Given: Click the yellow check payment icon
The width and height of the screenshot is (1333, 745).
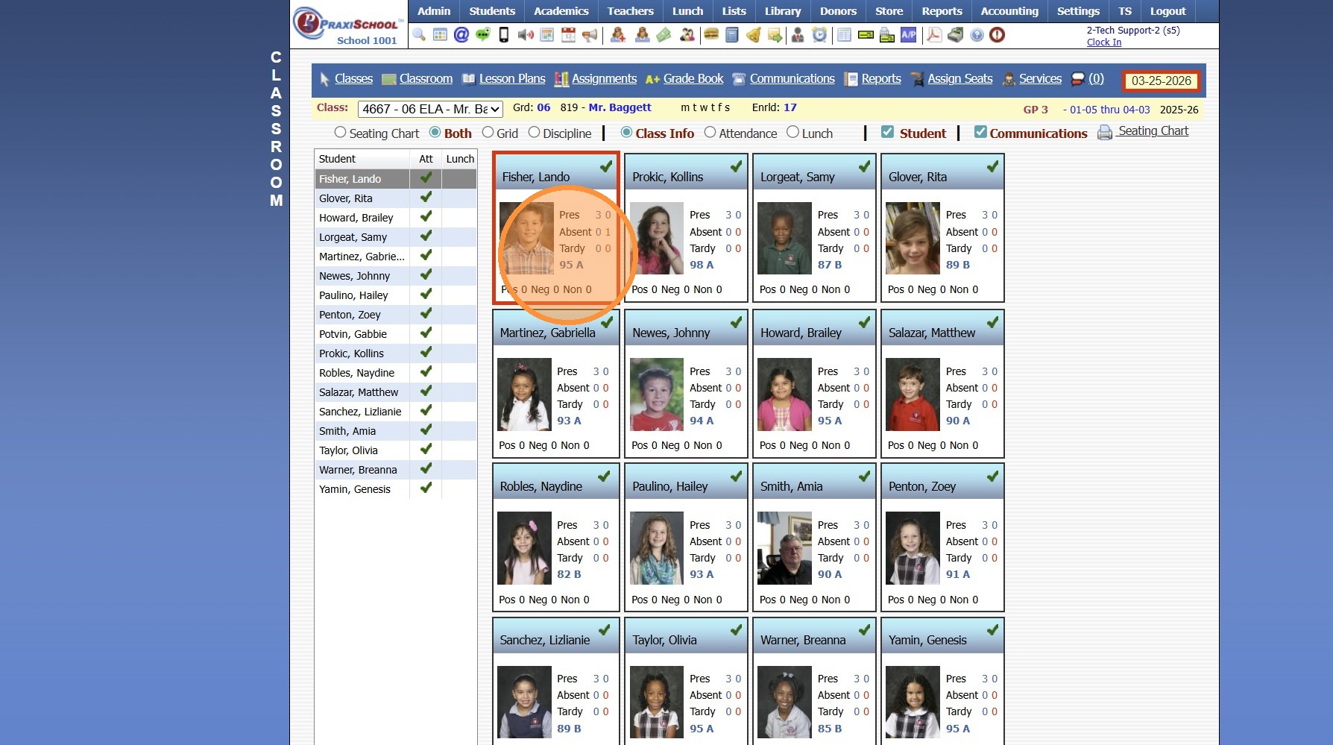Looking at the screenshot, I should pyautogui.click(x=866, y=35).
